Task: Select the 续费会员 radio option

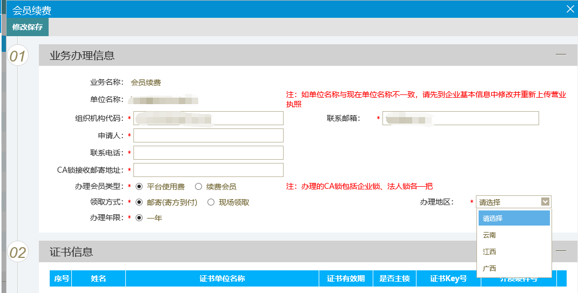Action: (198, 187)
